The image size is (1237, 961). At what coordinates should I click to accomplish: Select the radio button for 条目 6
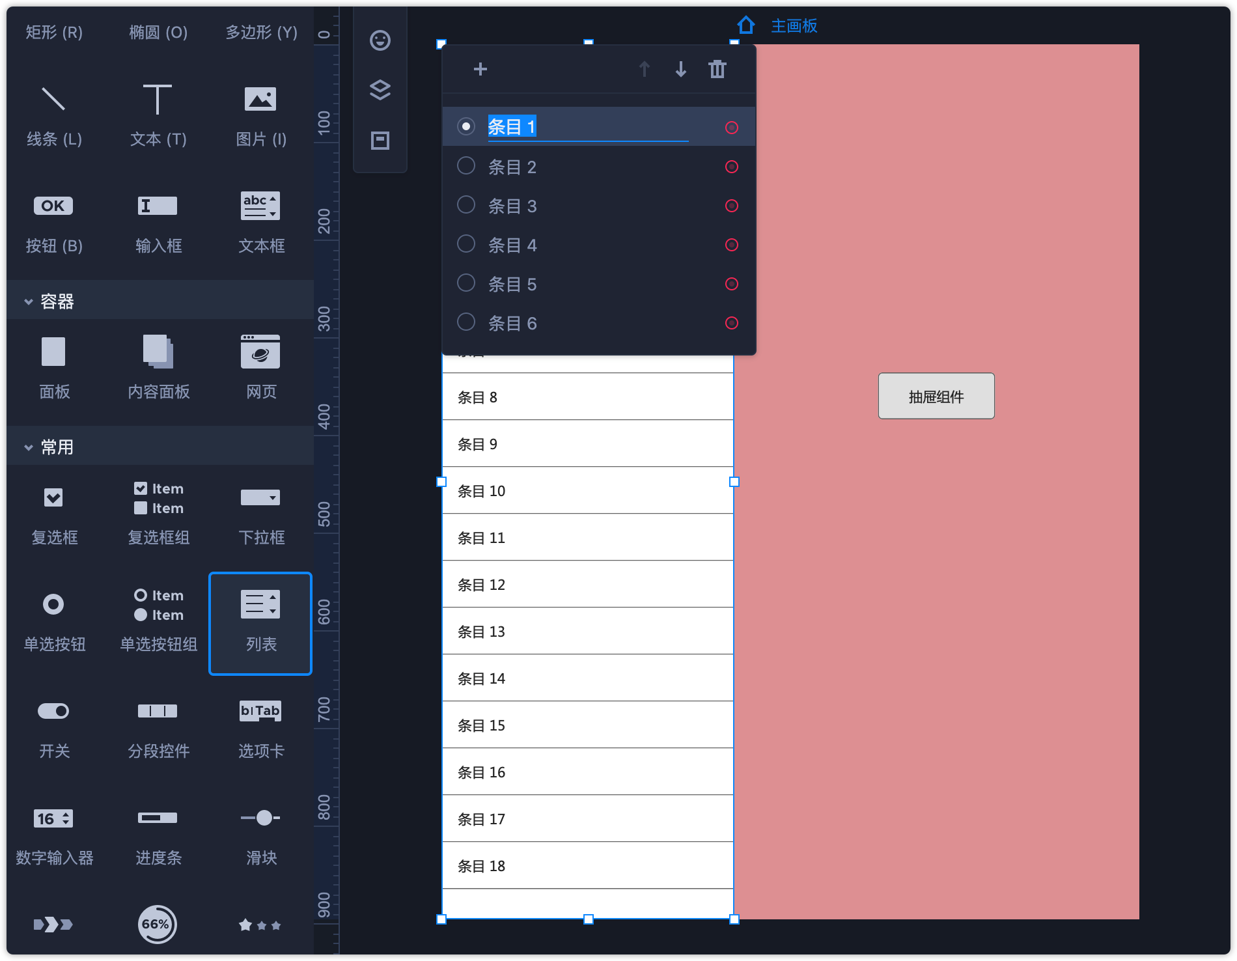click(466, 322)
